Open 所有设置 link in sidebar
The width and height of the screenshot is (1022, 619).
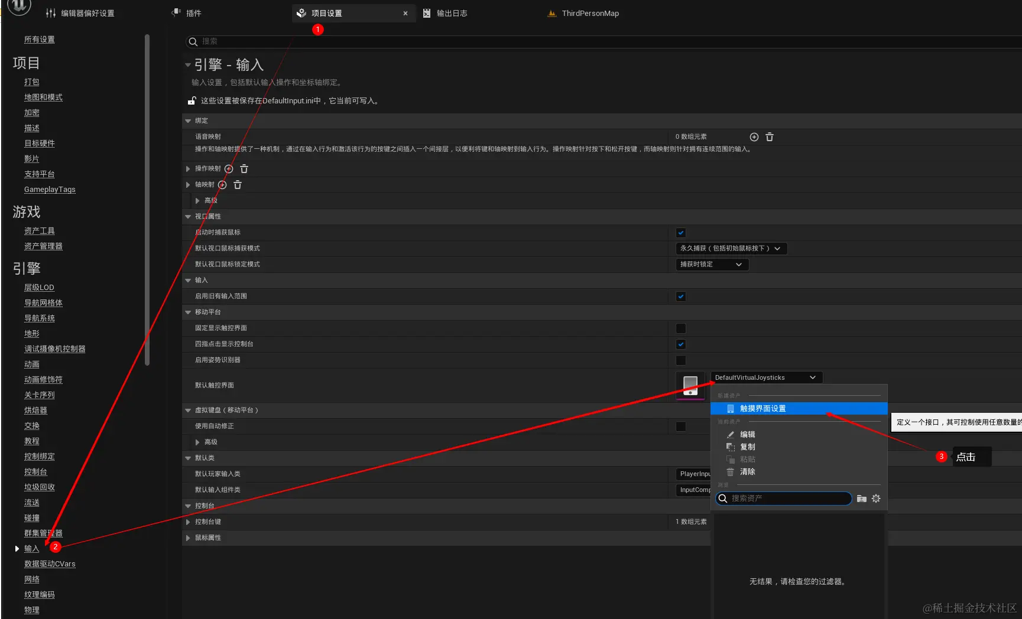(x=39, y=40)
